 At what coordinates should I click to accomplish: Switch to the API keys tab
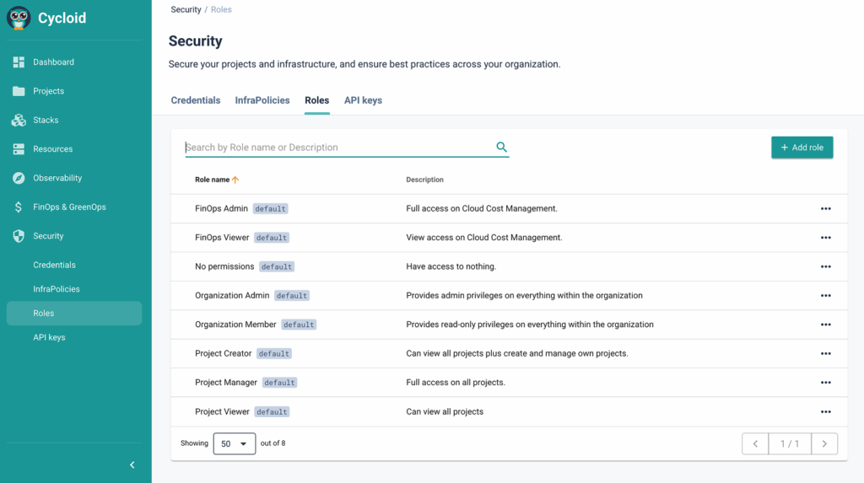(x=363, y=100)
